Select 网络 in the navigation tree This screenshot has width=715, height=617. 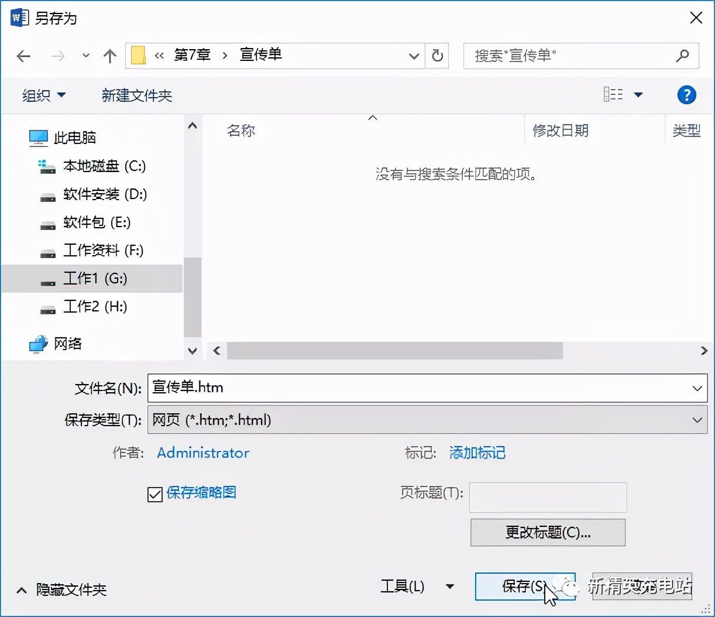pos(56,344)
